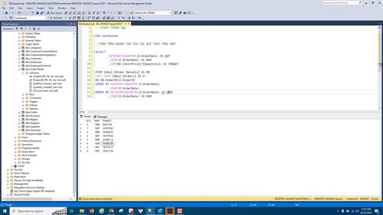Click the Execute button
Viewport: 383px width, 215px height.
(56, 18)
